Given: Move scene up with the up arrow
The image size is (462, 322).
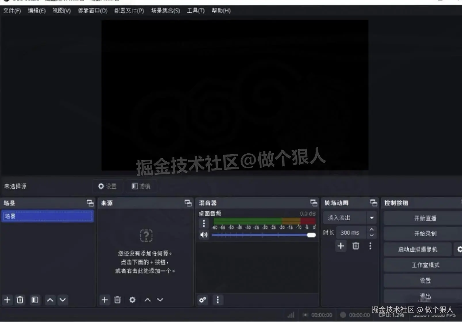Looking at the screenshot, I should pos(50,300).
